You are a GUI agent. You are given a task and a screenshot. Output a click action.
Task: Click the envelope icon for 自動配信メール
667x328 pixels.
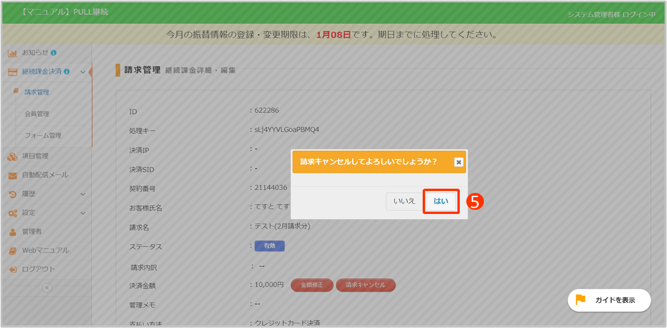12,175
